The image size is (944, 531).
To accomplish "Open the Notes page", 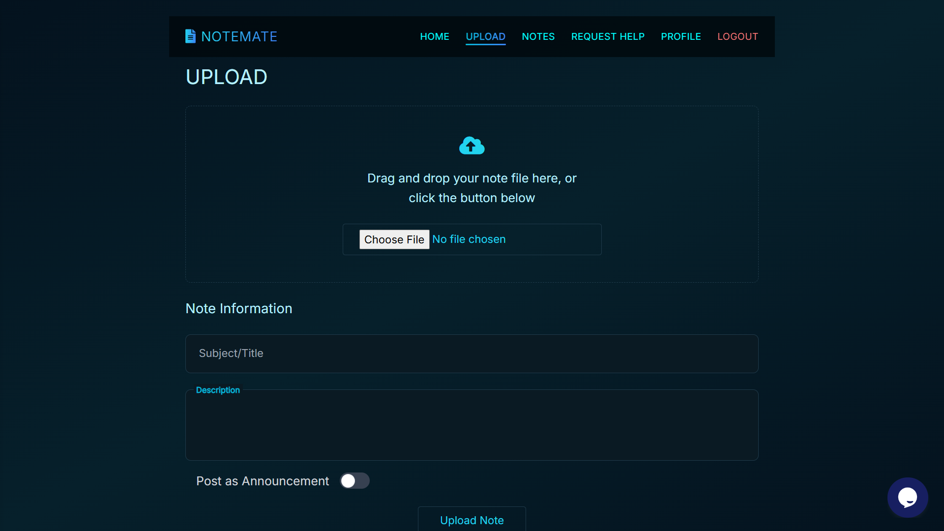I will [538, 36].
